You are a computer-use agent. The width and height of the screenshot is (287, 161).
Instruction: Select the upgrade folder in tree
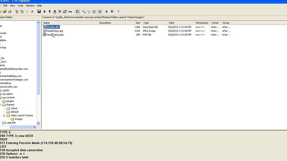pos(11,123)
